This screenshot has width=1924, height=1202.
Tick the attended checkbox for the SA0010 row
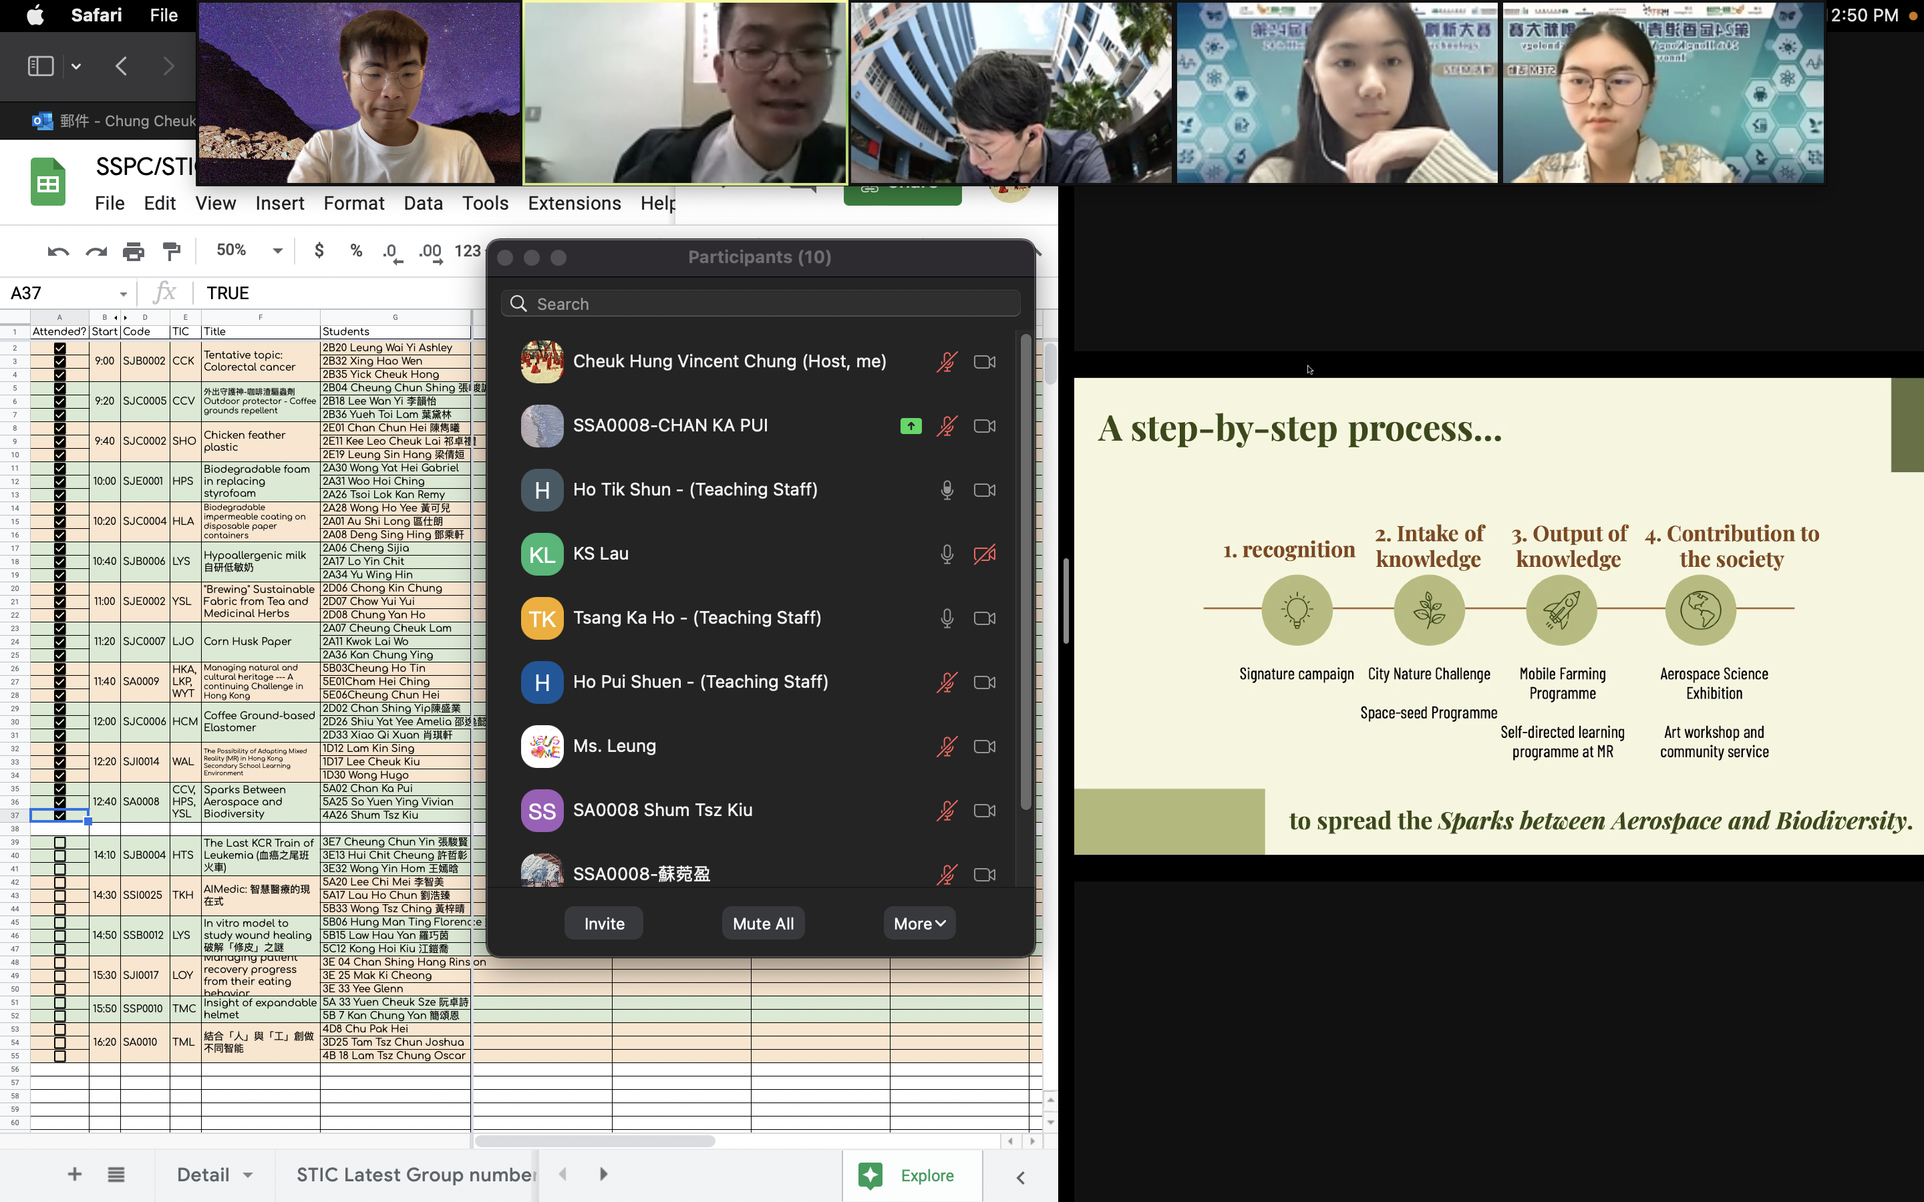pos(59,1042)
